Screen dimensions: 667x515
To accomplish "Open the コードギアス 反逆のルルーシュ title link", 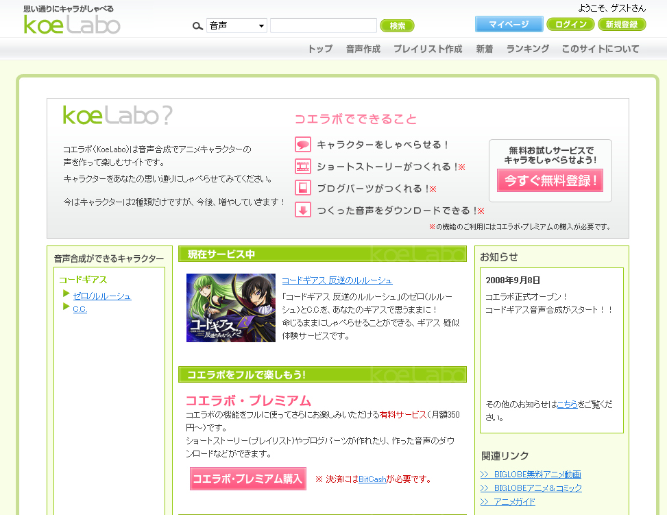I will pyautogui.click(x=337, y=280).
